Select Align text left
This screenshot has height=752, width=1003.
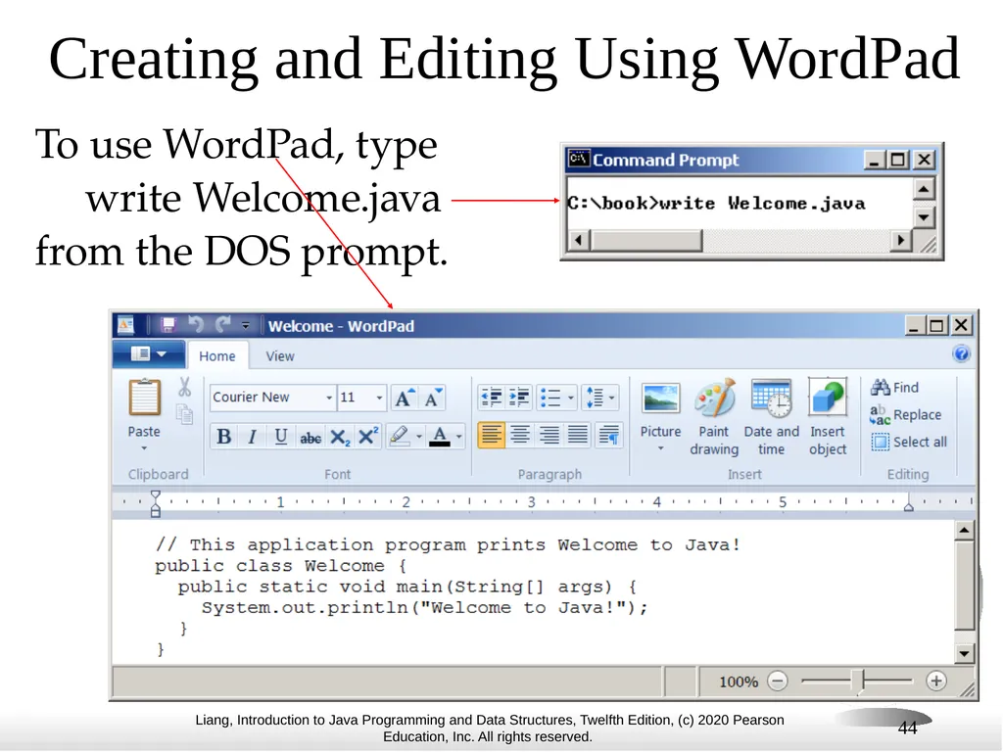tap(491, 436)
